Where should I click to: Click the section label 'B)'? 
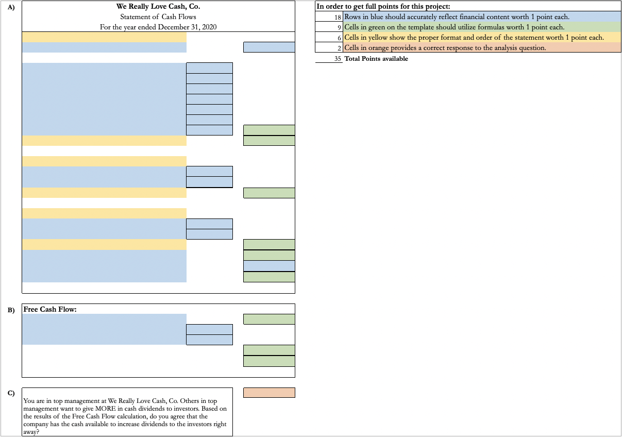coord(11,310)
